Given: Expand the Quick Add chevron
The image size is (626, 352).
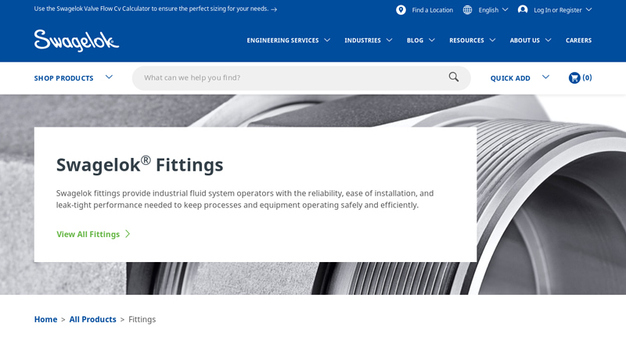Looking at the screenshot, I should coord(545,77).
